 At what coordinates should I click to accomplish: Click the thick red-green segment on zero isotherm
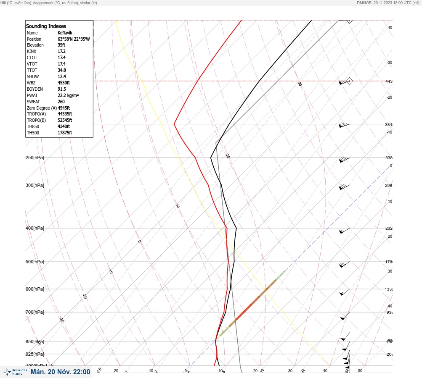pos(252,304)
